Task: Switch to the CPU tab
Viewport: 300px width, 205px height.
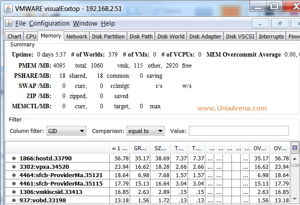Action: tap(31, 36)
